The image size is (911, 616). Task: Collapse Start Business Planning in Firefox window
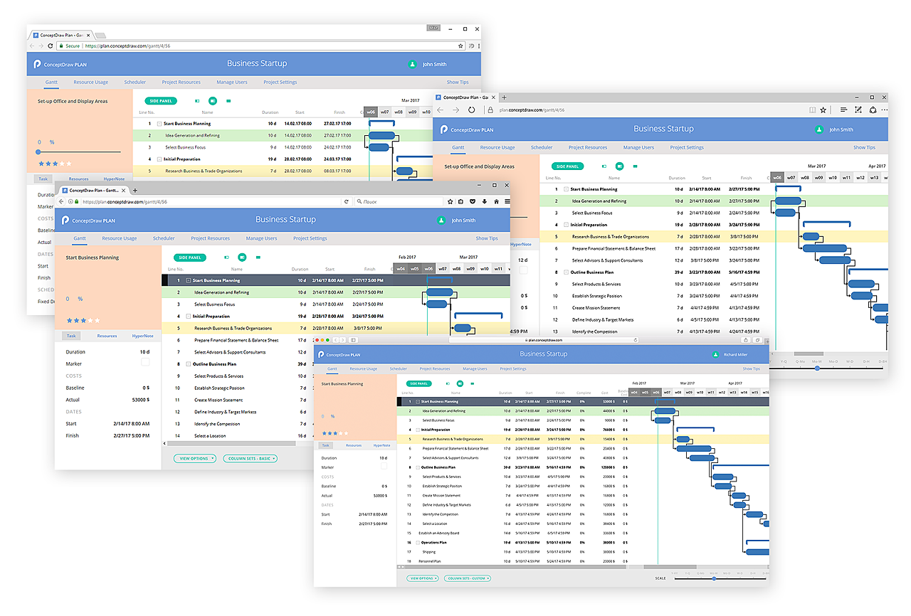pos(189,281)
